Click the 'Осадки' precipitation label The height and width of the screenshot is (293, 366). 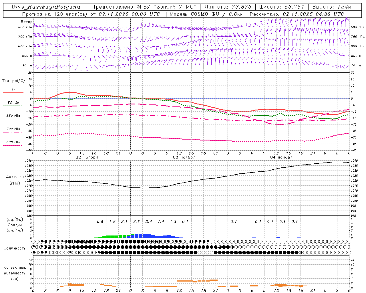coord(15,225)
